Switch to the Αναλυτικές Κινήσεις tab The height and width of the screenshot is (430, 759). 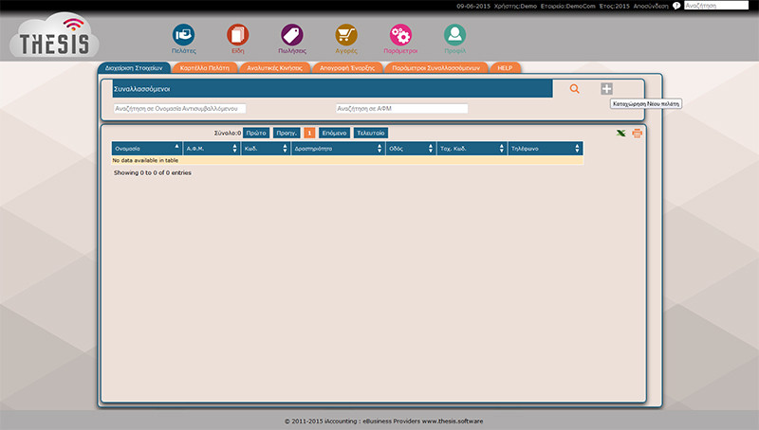(274, 68)
